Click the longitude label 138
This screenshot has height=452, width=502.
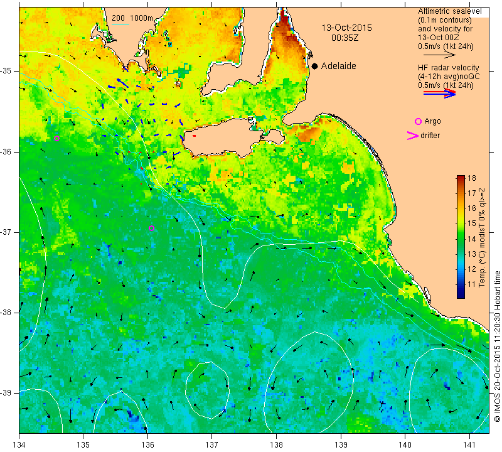click(x=276, y=444)
